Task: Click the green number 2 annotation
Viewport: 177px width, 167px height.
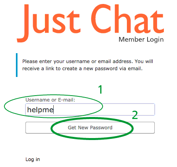Action: [135, 115]
